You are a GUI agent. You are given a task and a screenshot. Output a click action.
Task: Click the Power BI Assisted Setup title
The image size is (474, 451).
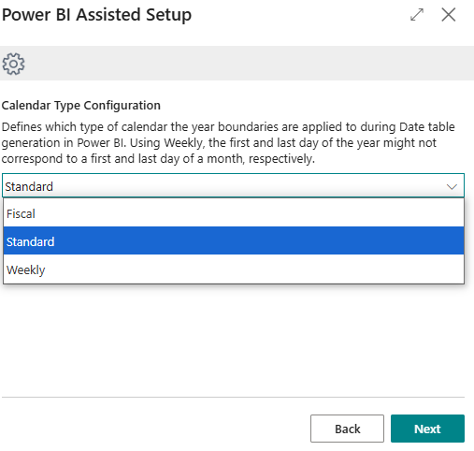[96, 15]
